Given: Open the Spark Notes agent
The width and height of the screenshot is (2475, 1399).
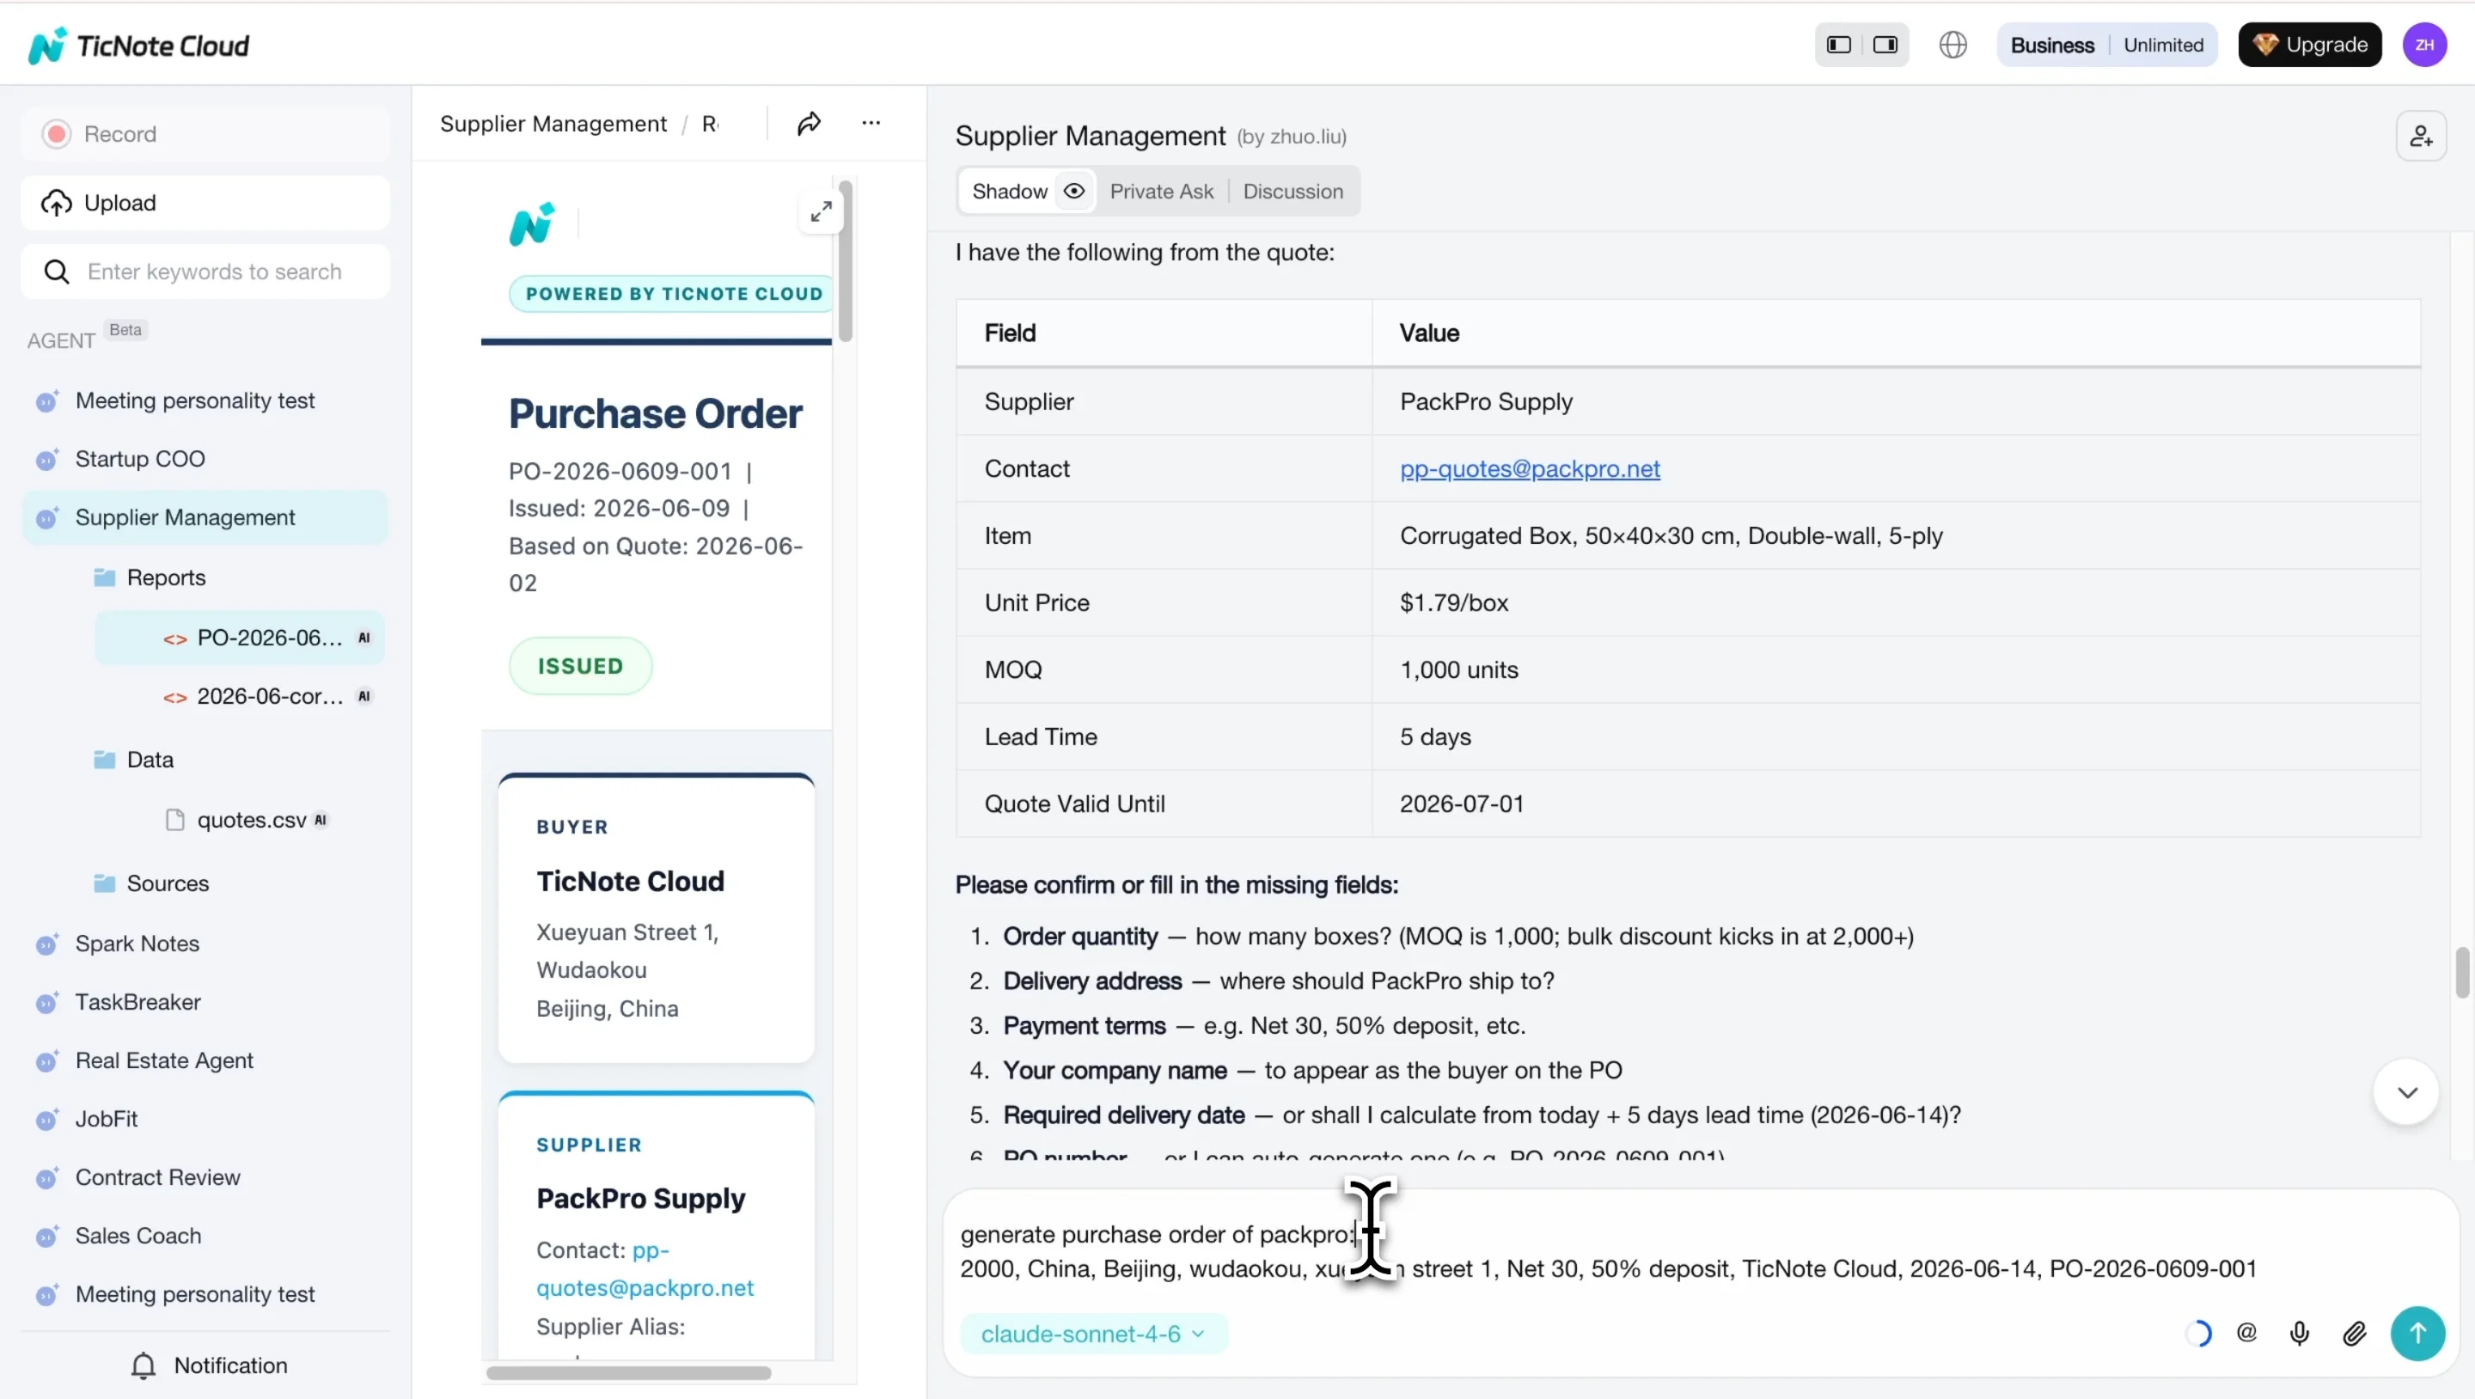Looking at the screenshot, I should pyautogui.click(x=137, y=944).
